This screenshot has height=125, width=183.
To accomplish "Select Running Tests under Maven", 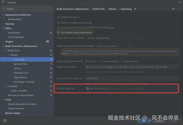I will pyautogui.click(x=21, y=73).
